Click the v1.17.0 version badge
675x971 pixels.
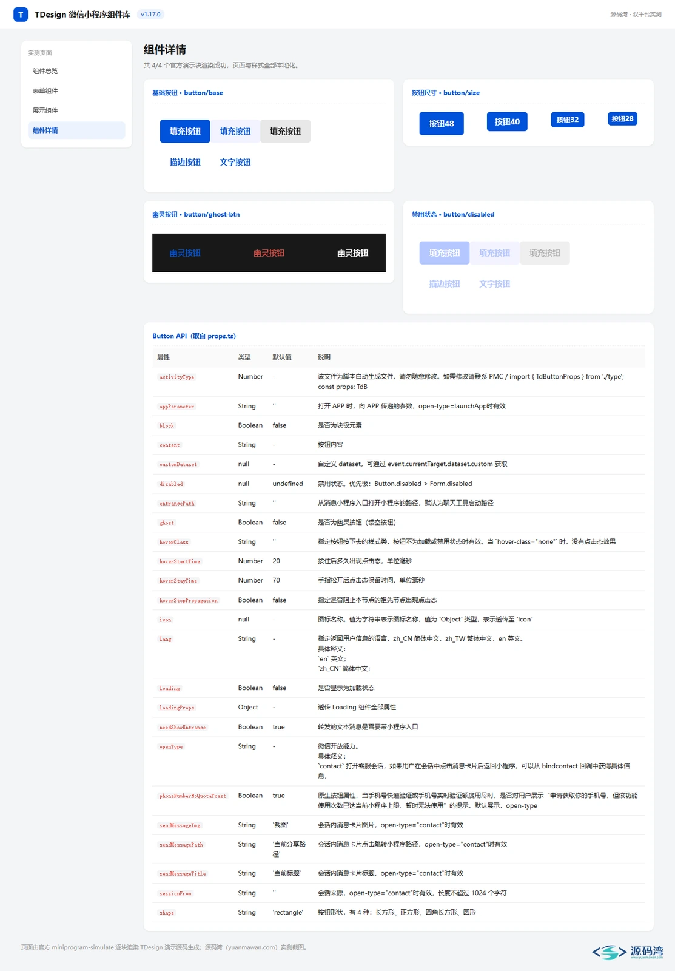click(151, 15)
